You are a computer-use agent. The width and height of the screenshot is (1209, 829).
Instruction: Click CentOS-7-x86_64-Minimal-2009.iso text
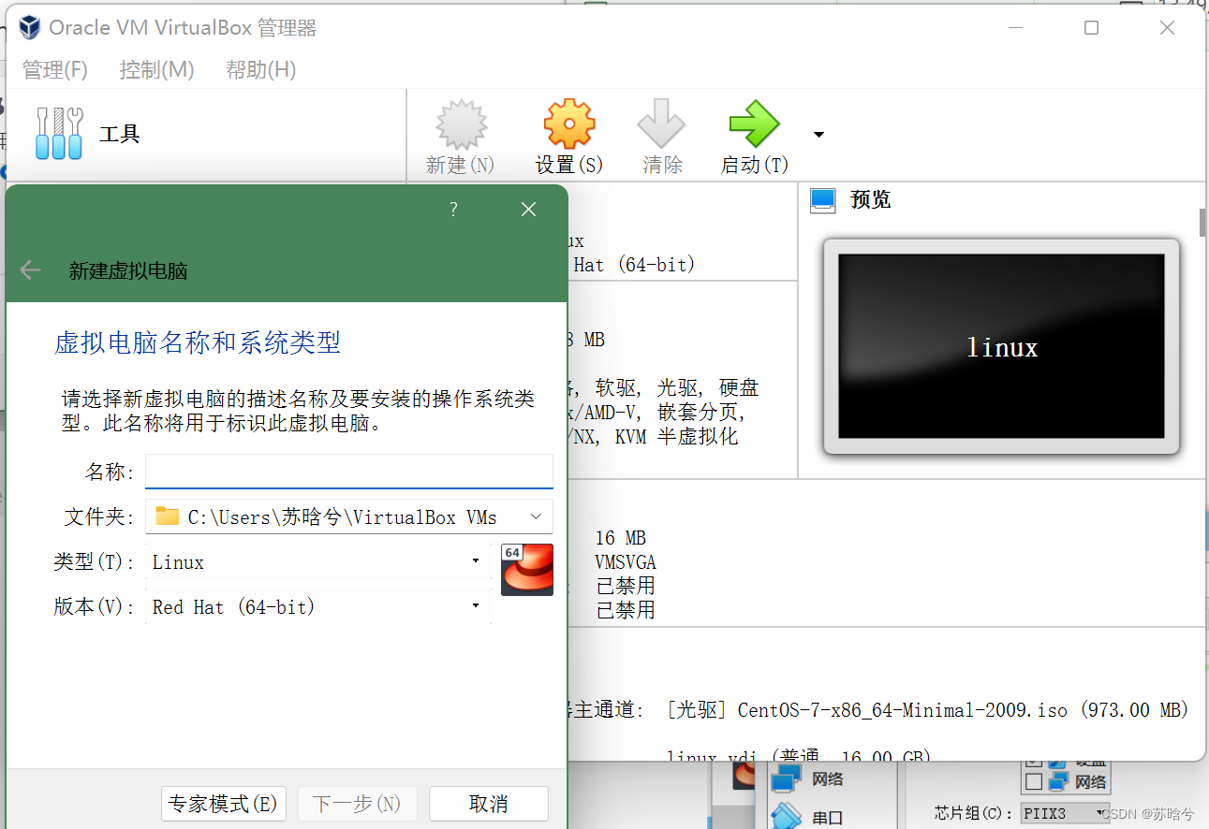pos(903,710)
